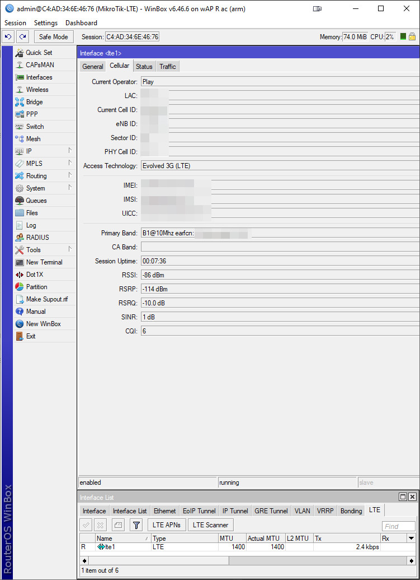Switch to the General tab
This screenshot has width=420, height=580.
coord(93,67)
